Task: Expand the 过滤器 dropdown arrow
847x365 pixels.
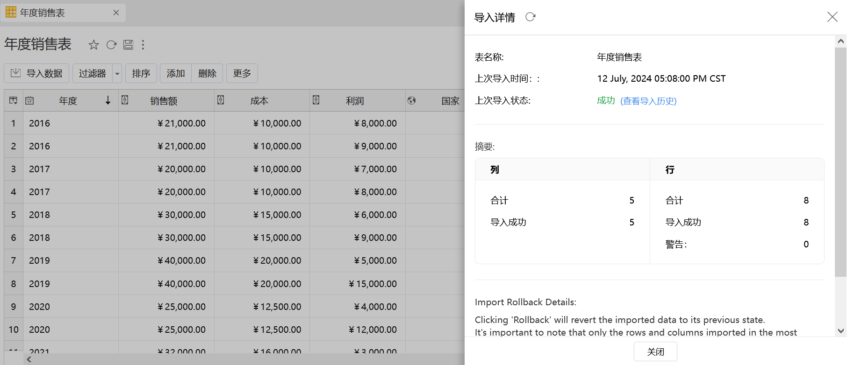Action: point(117,73)
